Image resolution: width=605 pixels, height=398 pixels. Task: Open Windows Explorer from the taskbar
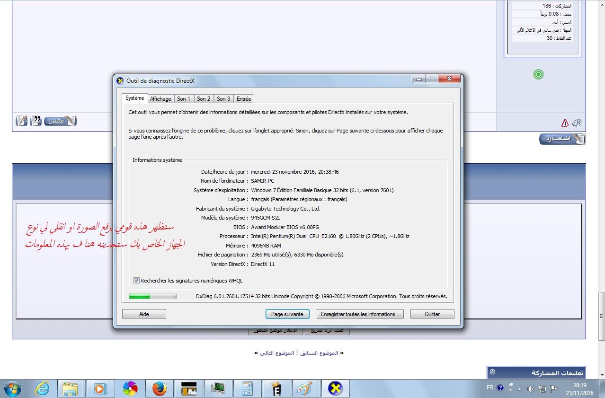[x=70, y=389]
